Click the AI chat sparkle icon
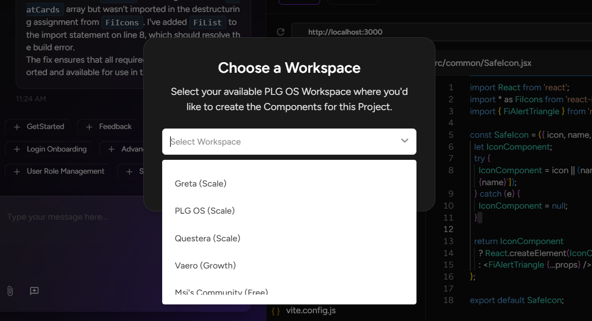Viewport: 592px width, 321px height. [x=34, y=291]
